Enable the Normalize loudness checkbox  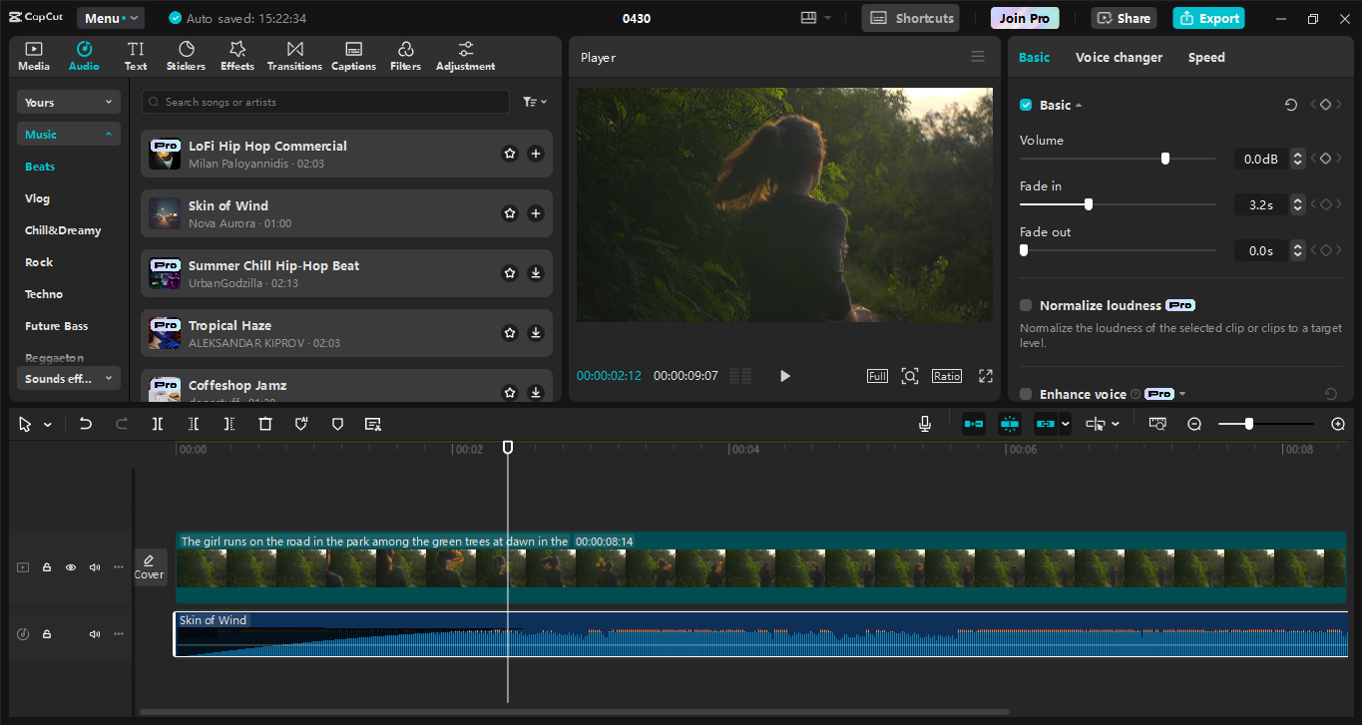[x=1026, y=305]
